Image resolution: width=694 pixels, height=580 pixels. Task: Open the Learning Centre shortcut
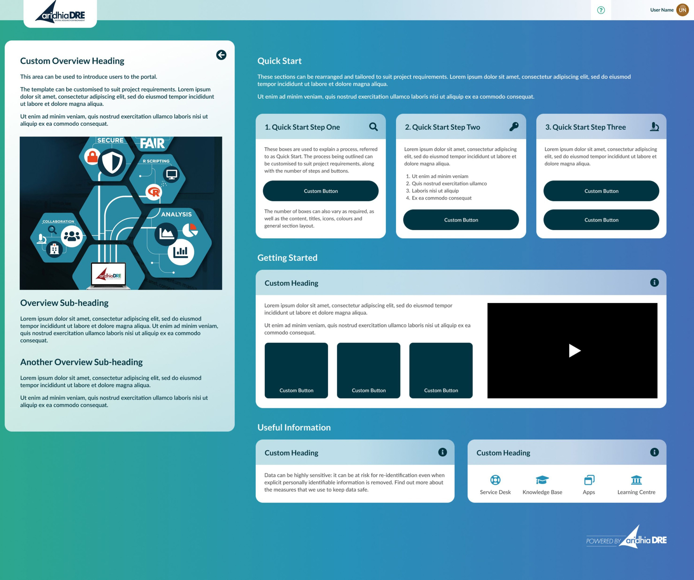[636, 485]
